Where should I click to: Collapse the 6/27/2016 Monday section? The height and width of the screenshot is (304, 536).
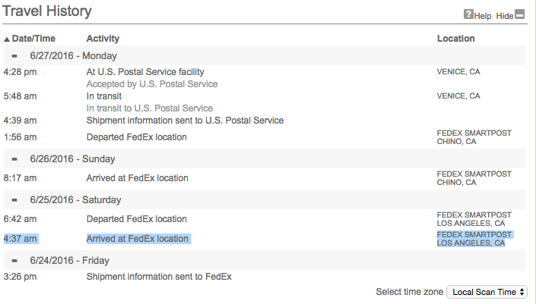click(x=14, y=56)
